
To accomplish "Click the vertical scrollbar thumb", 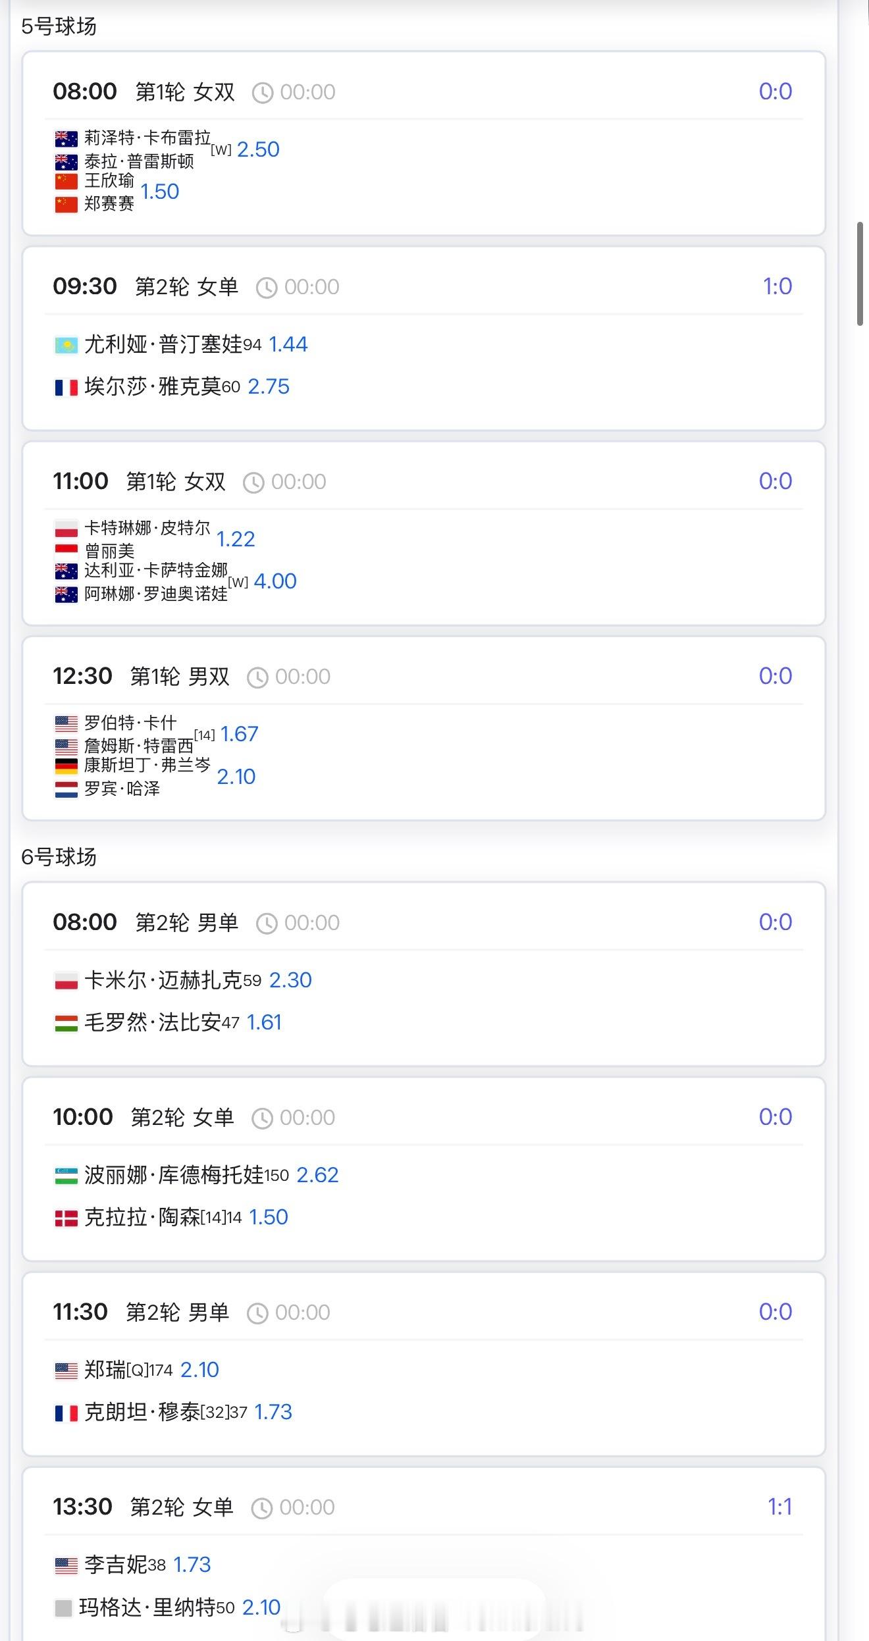I will (x=860, y=274).
